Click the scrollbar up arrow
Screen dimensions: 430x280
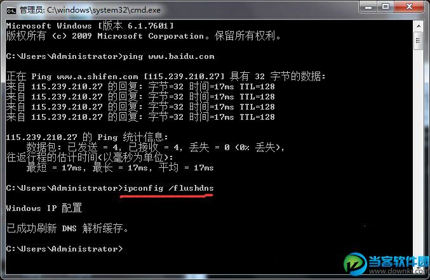click(419, 26)
